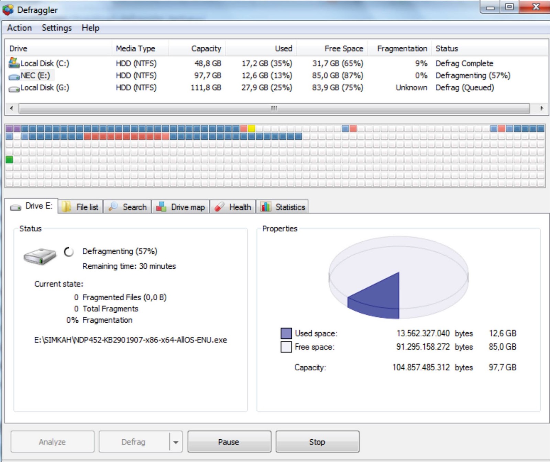This screenshot has height=462, width=550.
Task: Select the Local Disk (C:) row
Action: point(277,63)
